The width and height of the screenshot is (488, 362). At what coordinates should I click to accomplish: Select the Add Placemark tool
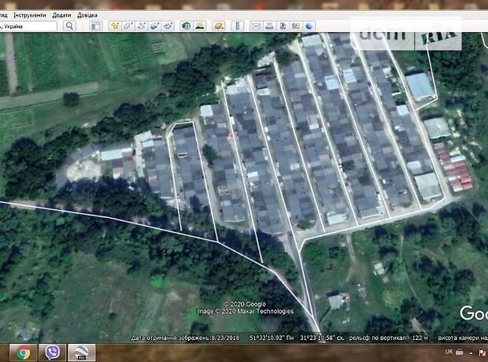(x=115, y=26)
